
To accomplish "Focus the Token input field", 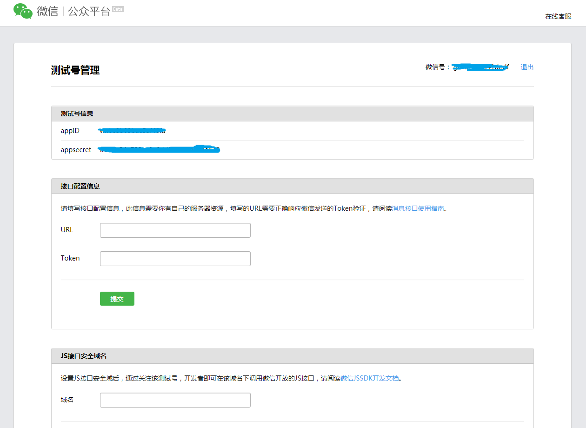I will (175, 259).
